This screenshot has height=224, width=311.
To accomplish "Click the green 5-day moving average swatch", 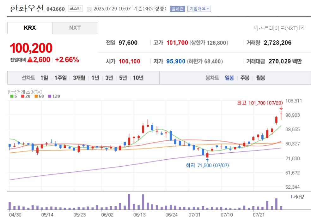I will pos(12,96).
